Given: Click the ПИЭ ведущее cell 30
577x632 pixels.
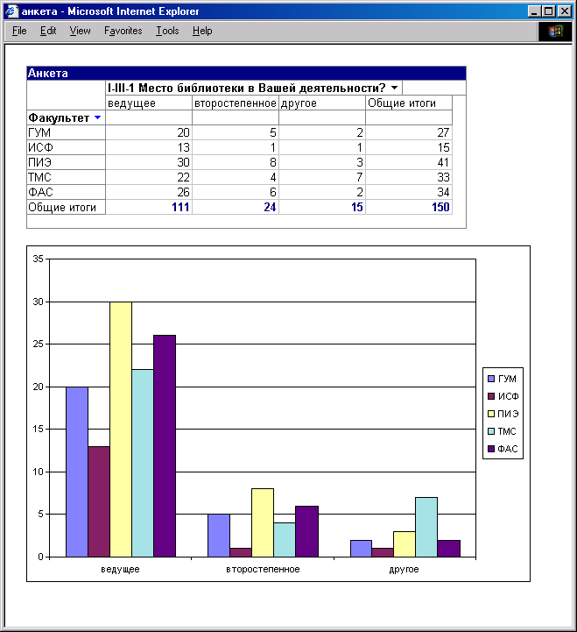Looking at the screenshot, I should [x=149, y=162].
